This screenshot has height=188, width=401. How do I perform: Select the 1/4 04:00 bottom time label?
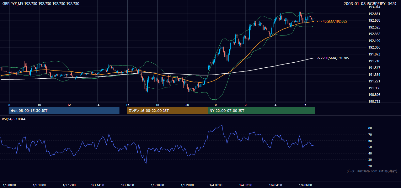tap(275, 185)
